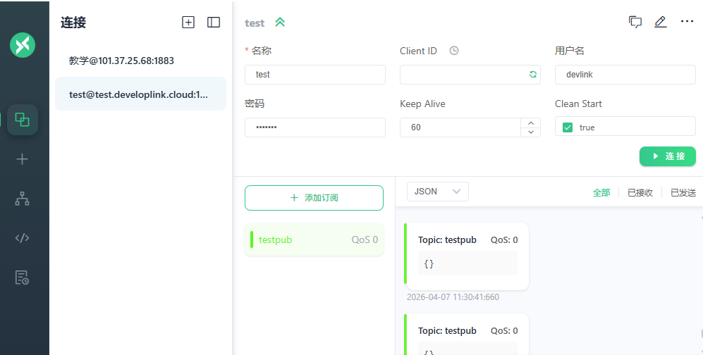The image size is (703, 355).
Task: Click the message card dated 11:30:41:660
Action: [x=466, y=256]
